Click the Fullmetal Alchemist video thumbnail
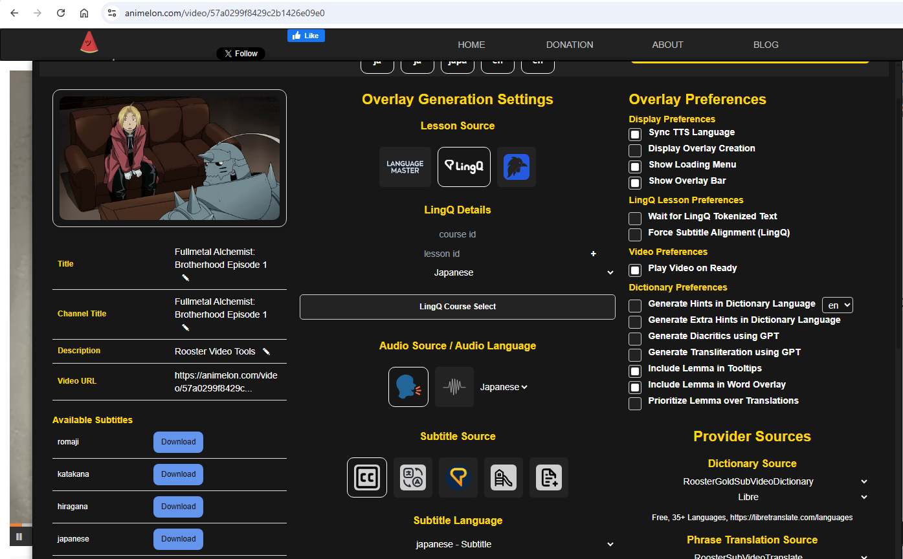Viewport: 903px width, 559px height. [x=170, y=158]
